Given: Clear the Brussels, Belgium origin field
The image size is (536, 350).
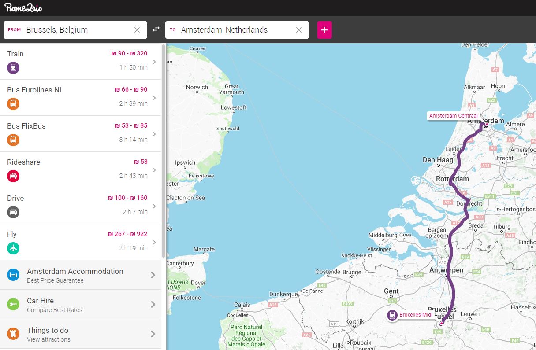Looking at the screenshot, I should coord(137,30).
